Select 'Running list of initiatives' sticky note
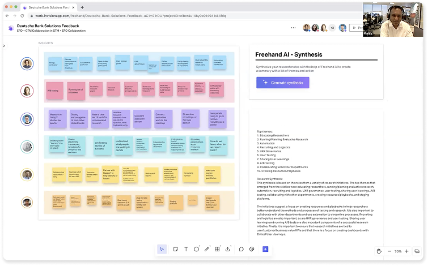 (x=76, y=91)
